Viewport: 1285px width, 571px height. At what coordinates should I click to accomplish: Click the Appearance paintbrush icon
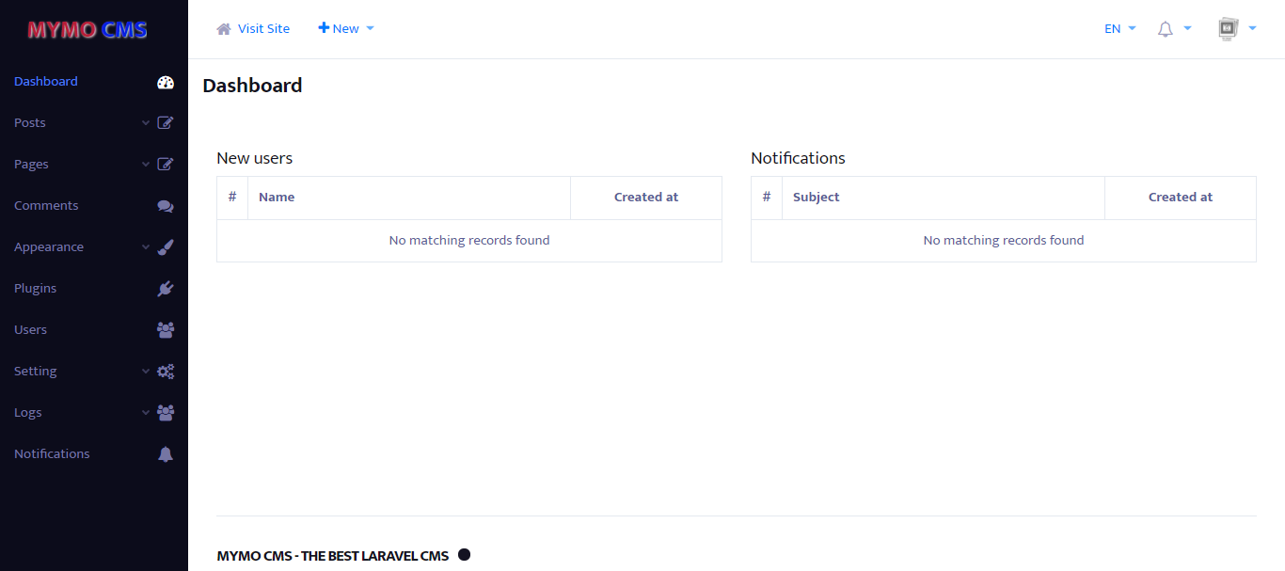[x=166, y=247]
